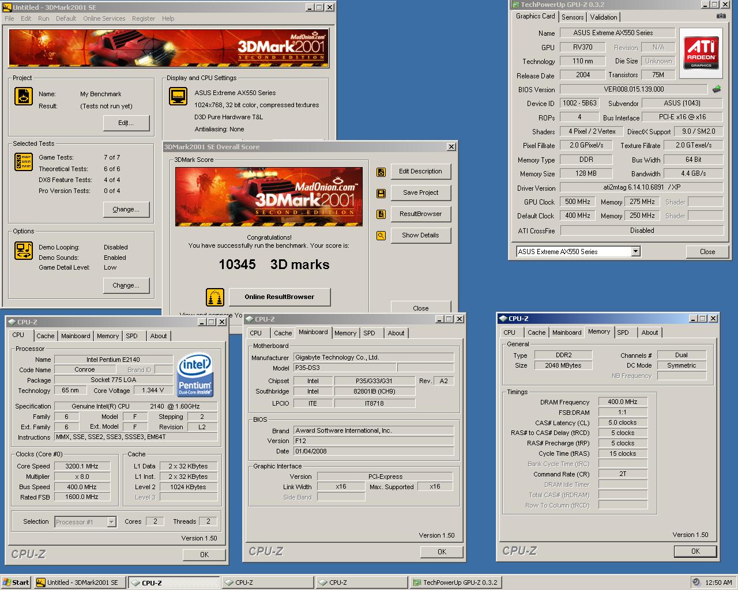The width and height of the screenshot is (738, 590).
Task: Click Change... button under Selected Tests
Action: point(126,210)
